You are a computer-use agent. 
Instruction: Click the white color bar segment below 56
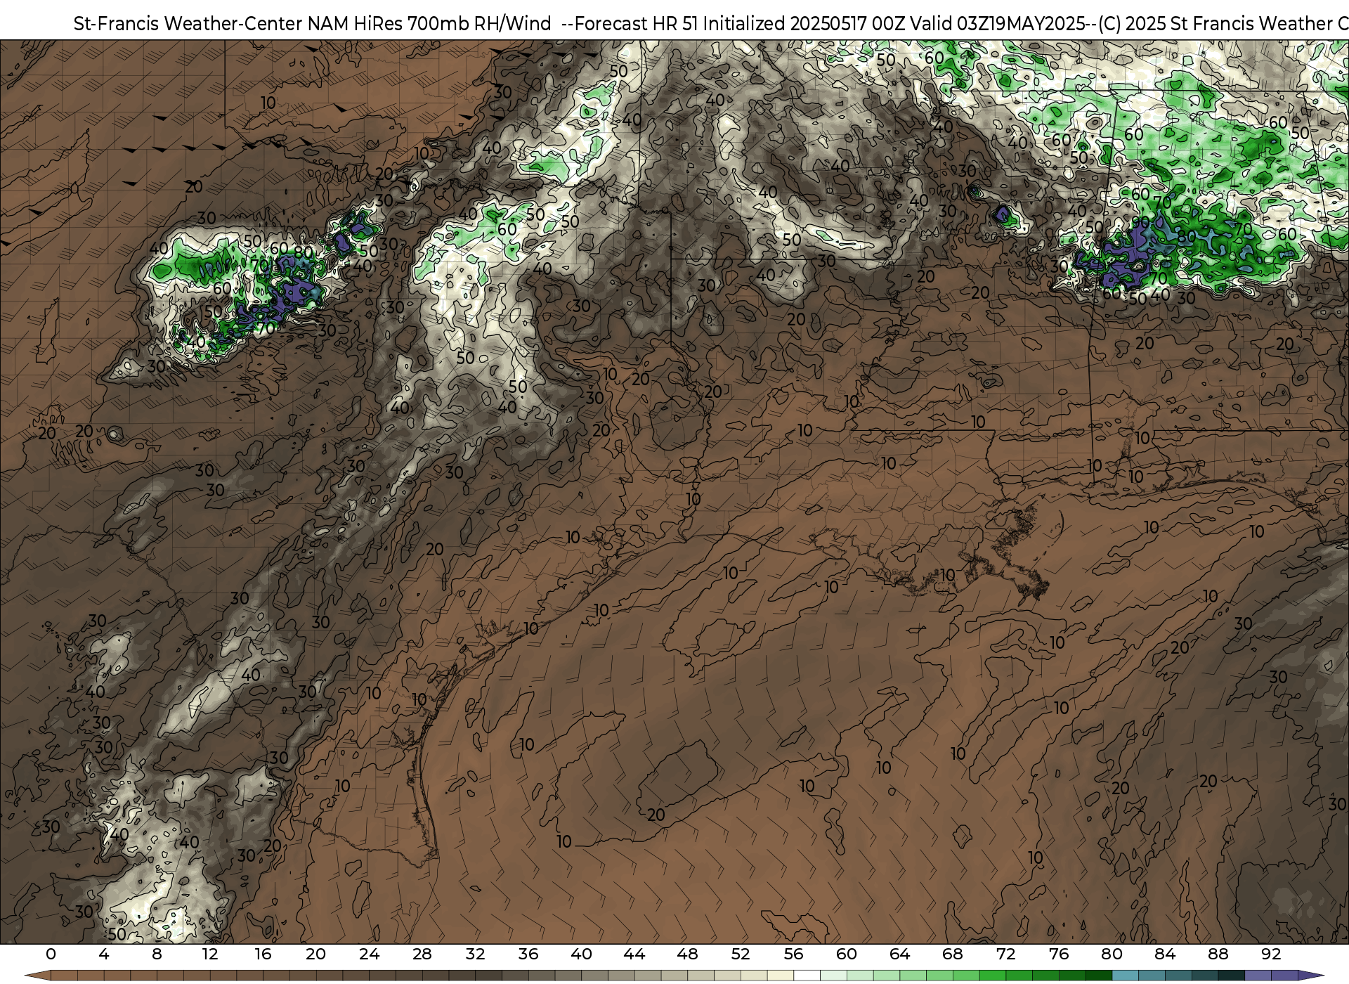[807, 976]
